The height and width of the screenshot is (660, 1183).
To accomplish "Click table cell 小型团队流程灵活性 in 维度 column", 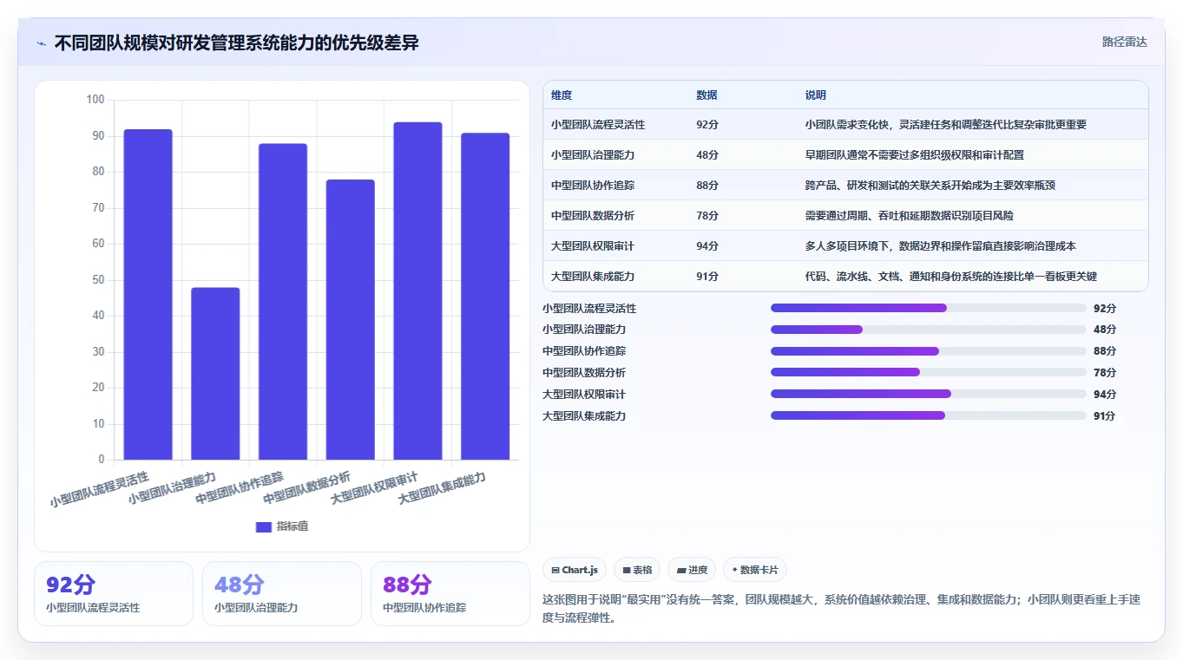I will (x=598, y=125).
